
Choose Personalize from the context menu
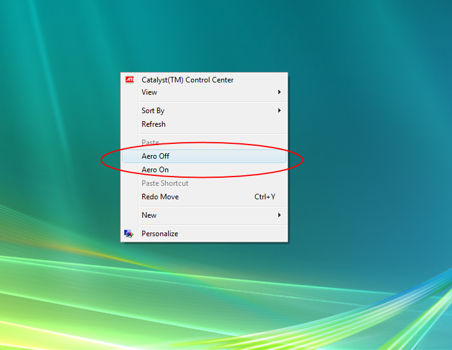tap(204, 233)
